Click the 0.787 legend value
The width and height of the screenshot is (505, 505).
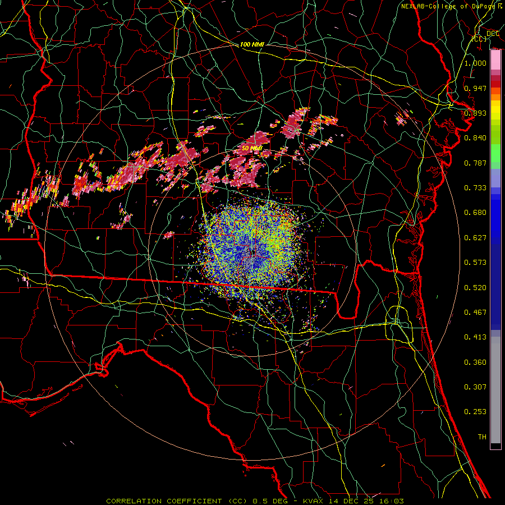point(475,163)
